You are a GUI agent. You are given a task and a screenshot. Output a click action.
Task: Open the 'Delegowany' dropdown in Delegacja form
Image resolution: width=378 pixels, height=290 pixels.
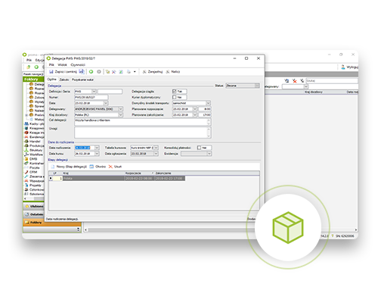click(x=120, y=109)
